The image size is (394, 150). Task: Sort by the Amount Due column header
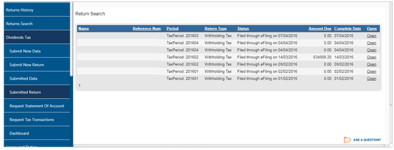[x=320, y=29]
